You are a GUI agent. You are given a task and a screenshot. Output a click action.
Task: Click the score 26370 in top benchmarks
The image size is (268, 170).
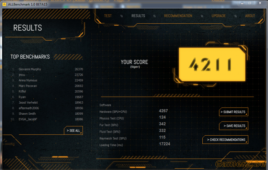(x=79, y=69)
